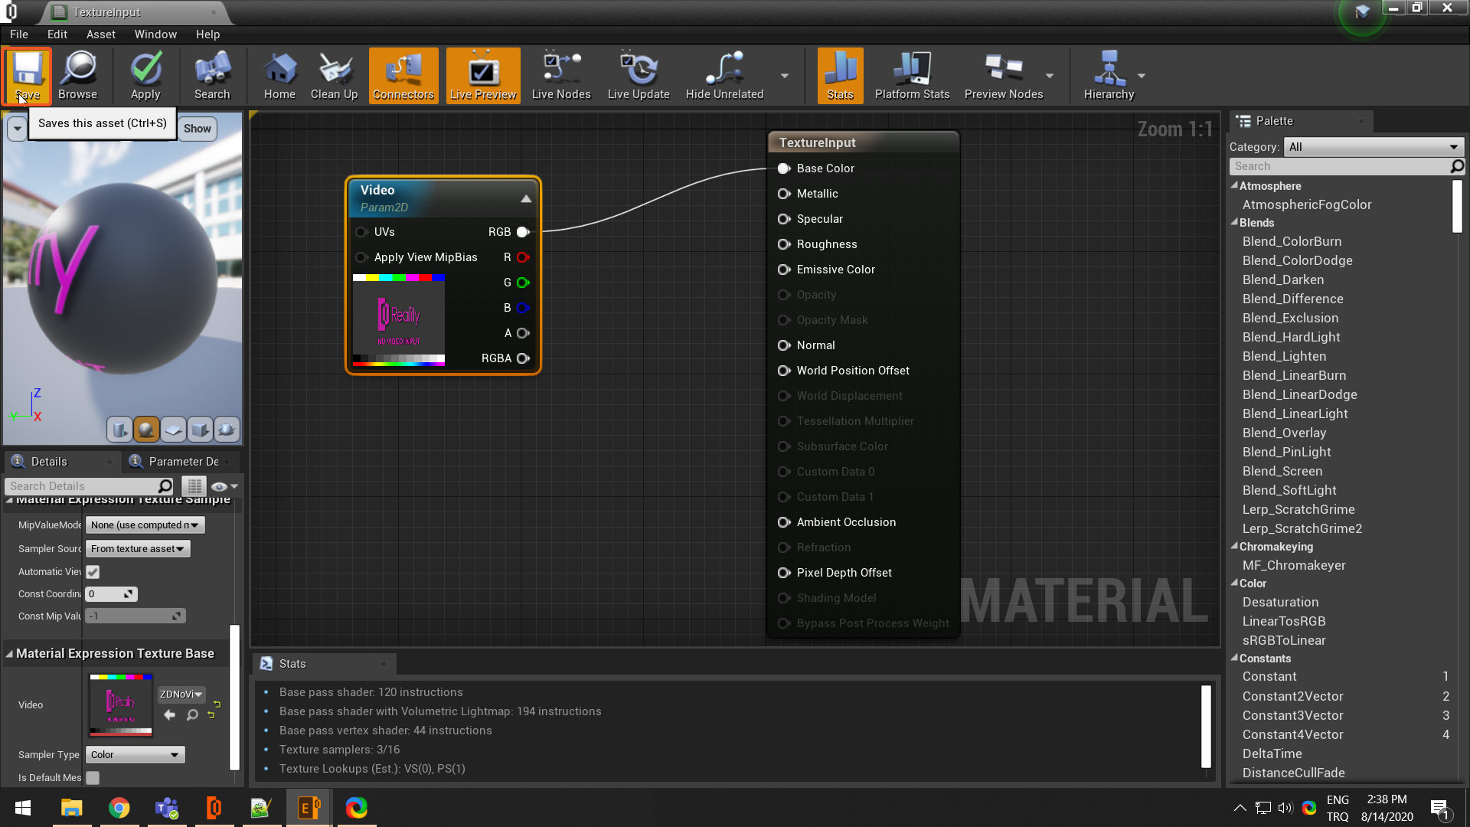
Task: Select the sphere preview mesh icon
Action: click(146, 430)
